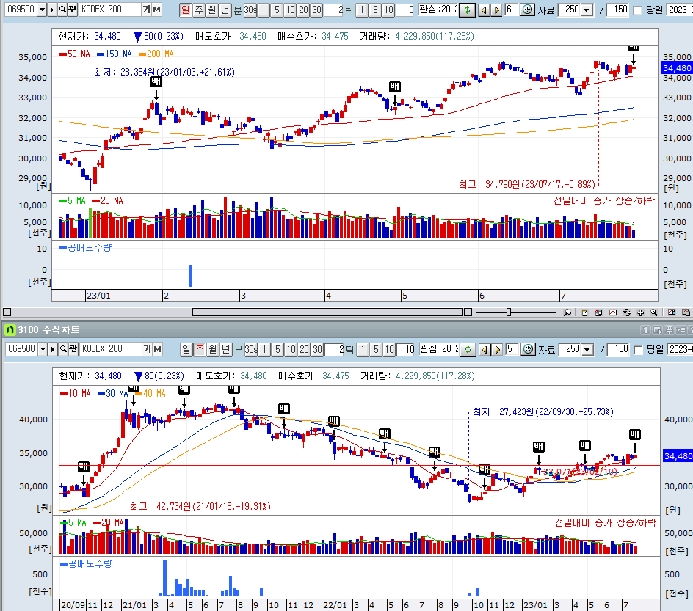Click previous yellow arrow in upper toolbar
This screenshot has width=693, height=611.
(x=484, y=10)
